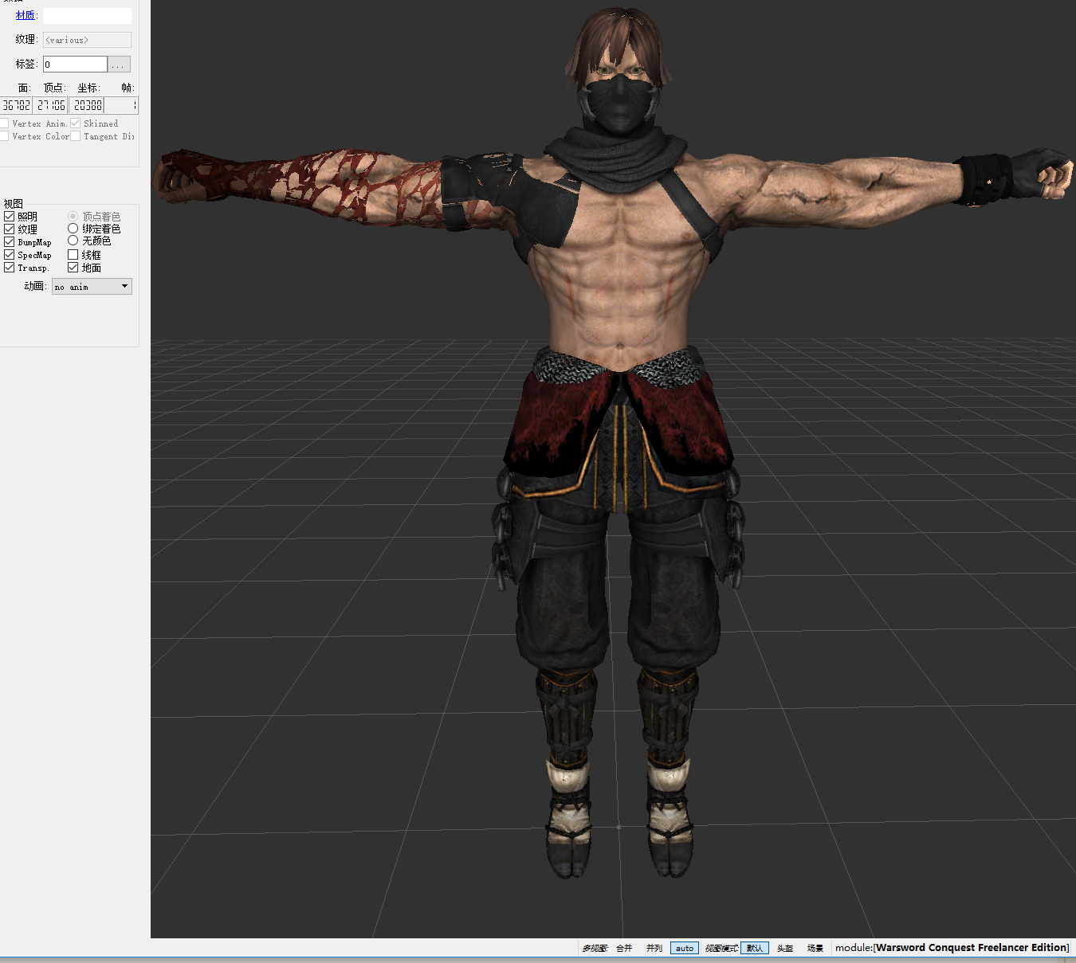
Task: Click the face count field 36782
Action: coord(16,105)
